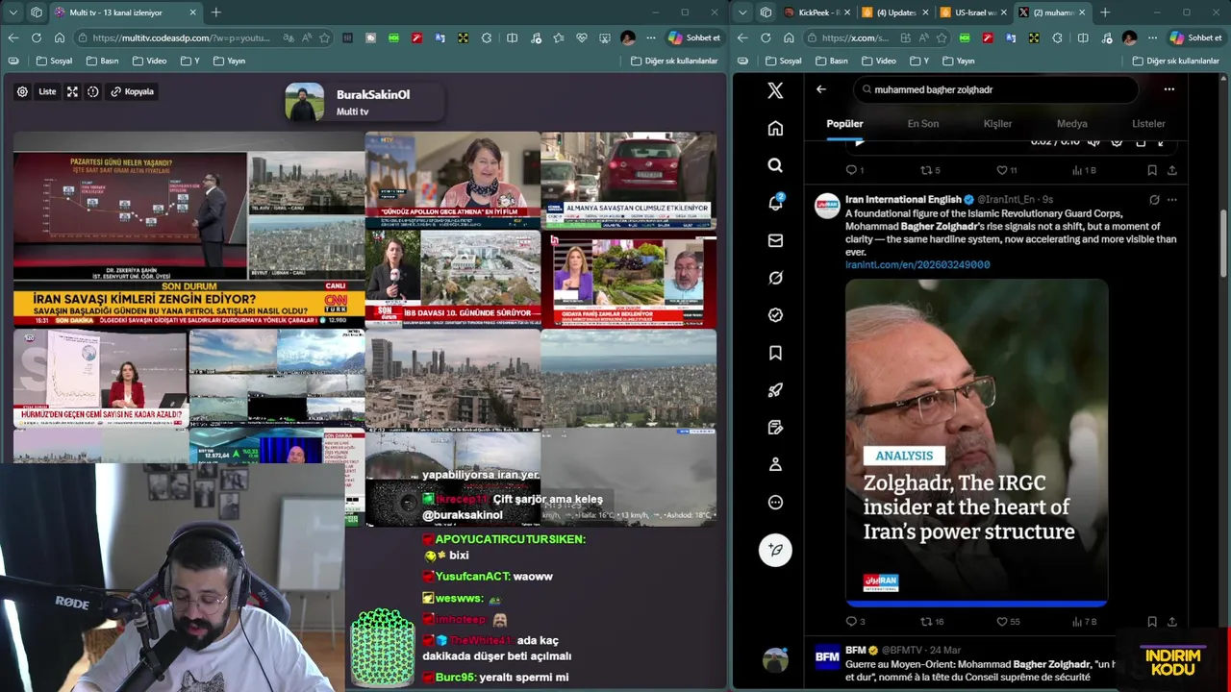Switch to Listeler tab
The width and height of the screenshot is (1231, 692).
point(1148,124)
